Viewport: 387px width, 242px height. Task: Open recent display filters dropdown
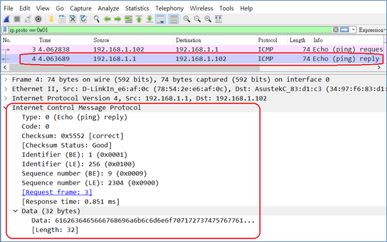[x=354, y=30]
